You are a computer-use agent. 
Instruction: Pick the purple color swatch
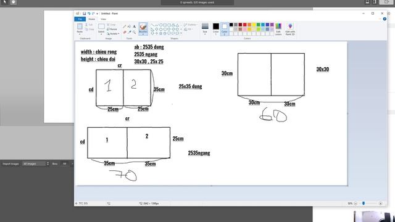[272, 25]
